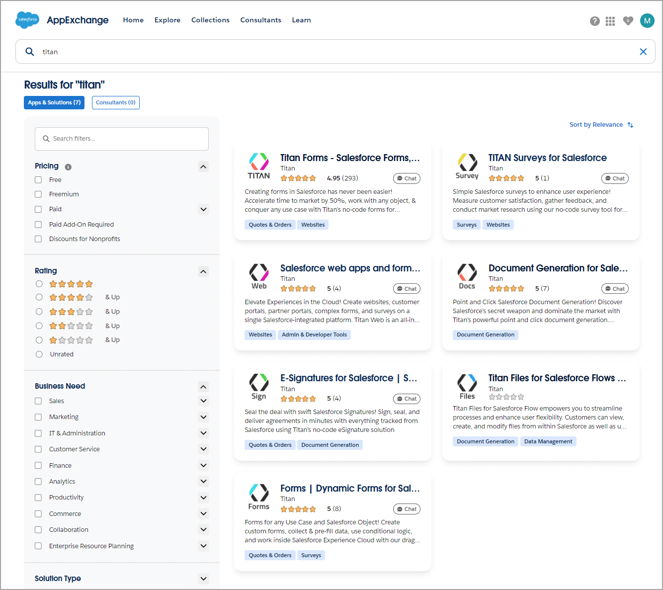The image size is (663, 590).
Task: Click the user avatar in the header
Action: click(647, 21)
